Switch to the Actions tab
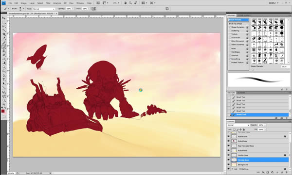This screenshot has width=292, height=175. tap(241, 93)
